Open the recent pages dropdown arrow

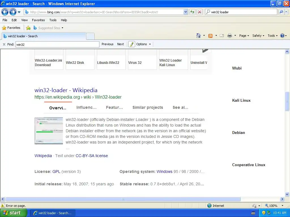(19, 12)
